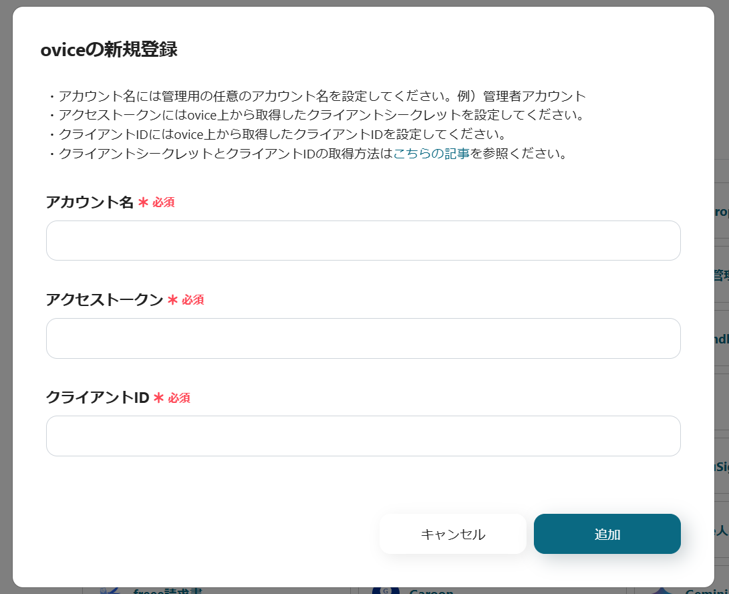The image size is (729, 594).
Task: Click the 追加 button
Action: pyautogui.click(x=607, y=534)
